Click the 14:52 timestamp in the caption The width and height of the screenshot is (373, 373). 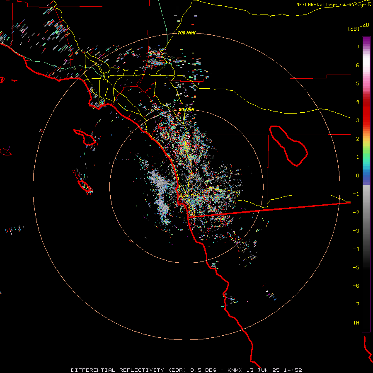pyautogui.click(x=293, y=370)
